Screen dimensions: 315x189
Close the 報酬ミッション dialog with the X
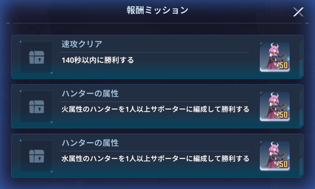[x=299, y=12]
